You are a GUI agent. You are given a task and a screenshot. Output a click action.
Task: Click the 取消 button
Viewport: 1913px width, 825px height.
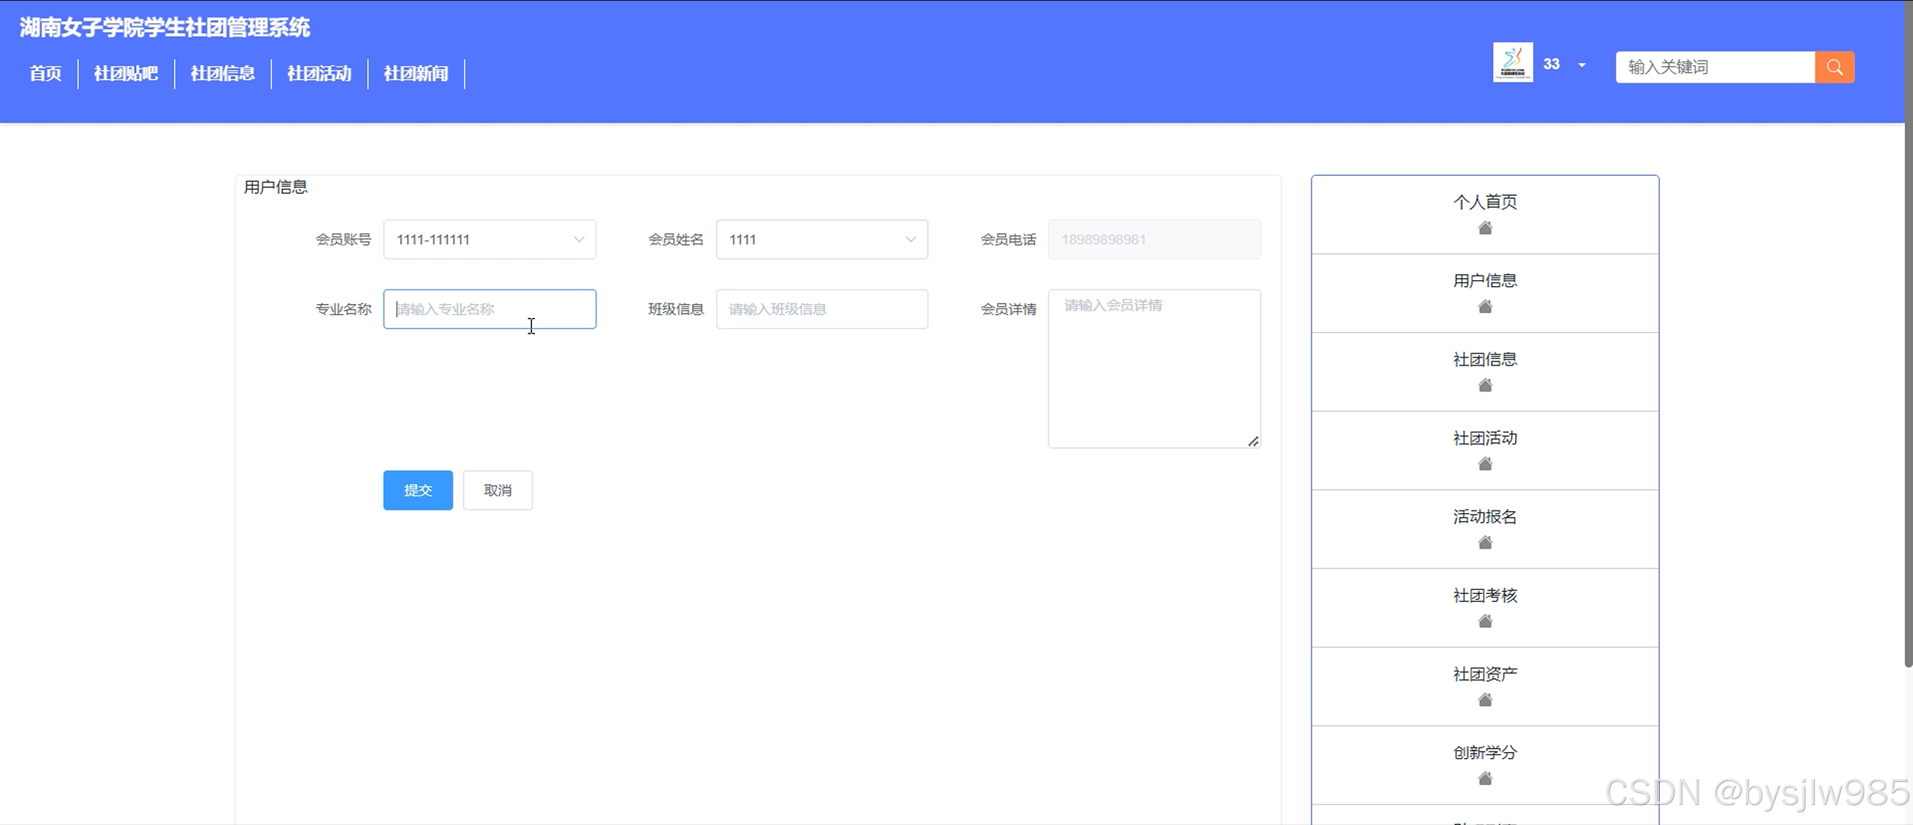tap(498, 490)
